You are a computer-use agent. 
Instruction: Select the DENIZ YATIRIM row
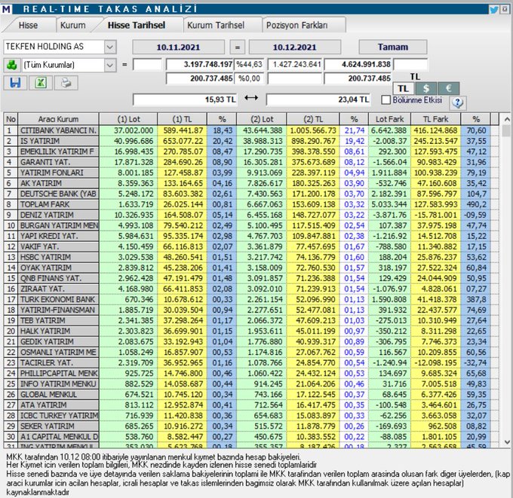pos(251,215)
